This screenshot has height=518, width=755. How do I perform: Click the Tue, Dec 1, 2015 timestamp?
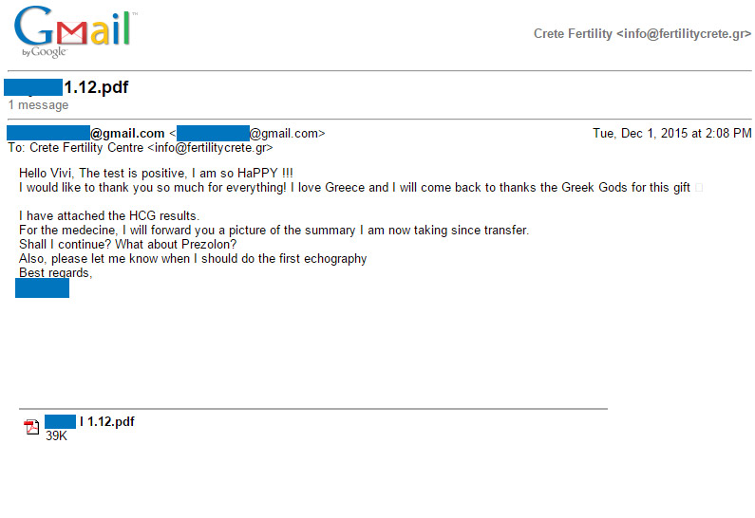(x=671, y=133)
